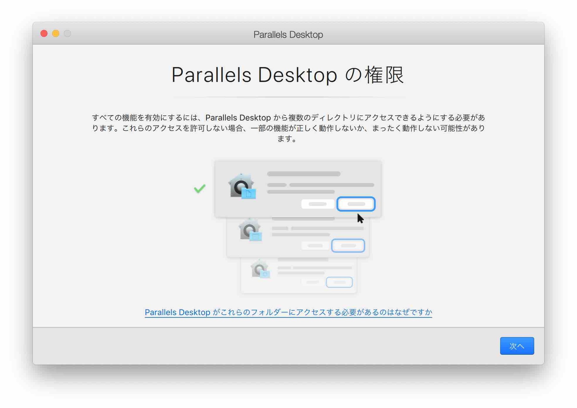Click the 次へ (Next) button
The width and height of the screenshot is (577, 408).
point(517,346)
